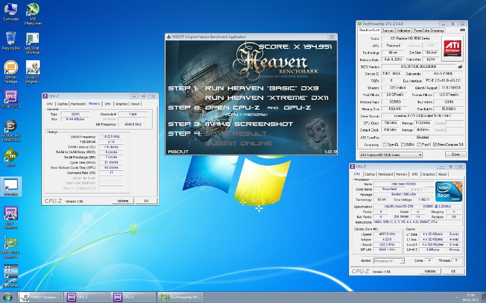The width and height of the screenshot is (486, 303).
Task: Open SPD tab in the Memory CPU-Z window
Action: (x=107, y=104)
